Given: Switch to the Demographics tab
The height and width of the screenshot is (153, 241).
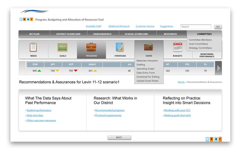Looking at the screenshot, I should [x=102, y=34].
